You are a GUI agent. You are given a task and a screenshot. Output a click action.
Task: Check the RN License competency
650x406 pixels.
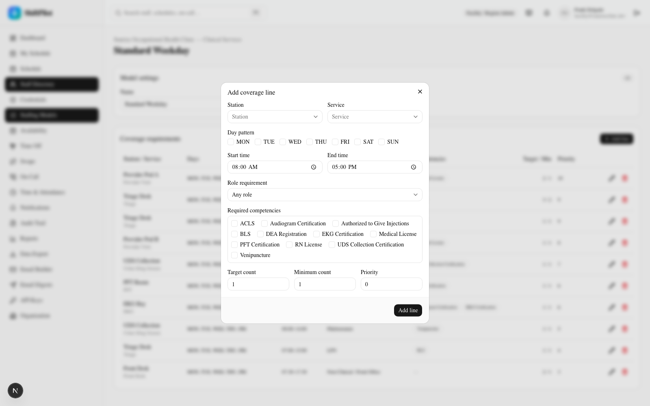point(289,245)
